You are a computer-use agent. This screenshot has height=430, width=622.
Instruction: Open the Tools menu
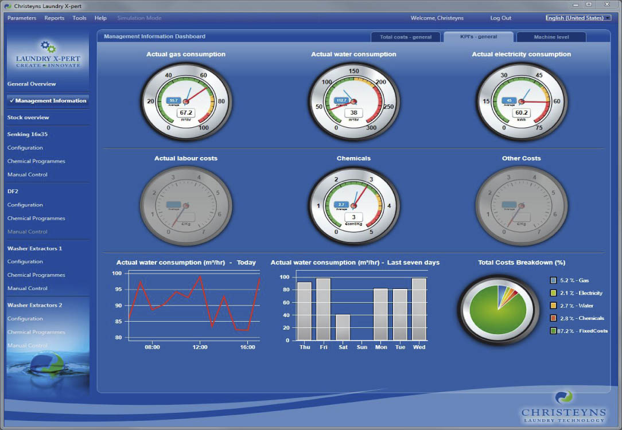pyautogui.click(x=79, y=18)
